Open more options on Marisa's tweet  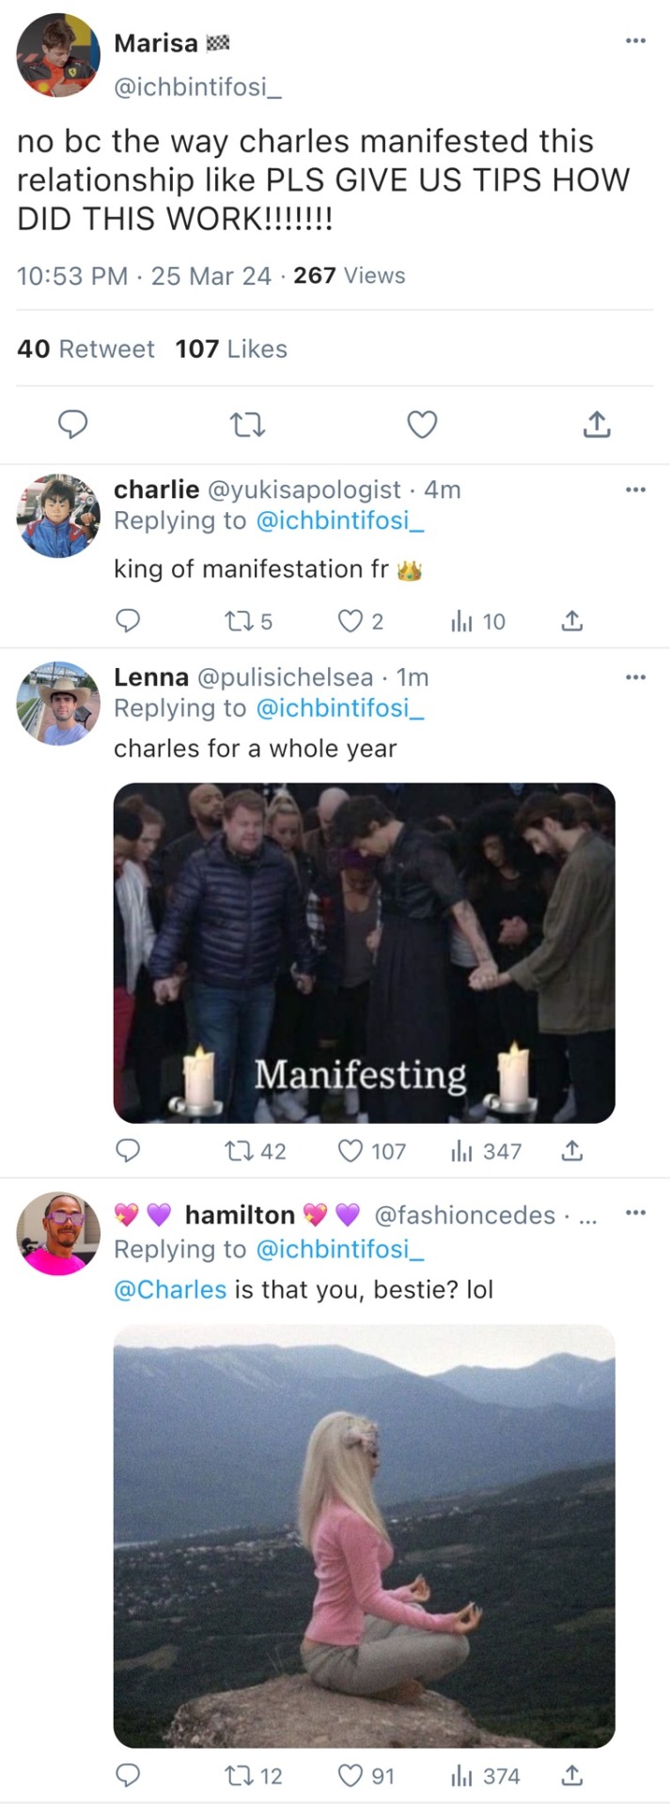coord(636,40)
